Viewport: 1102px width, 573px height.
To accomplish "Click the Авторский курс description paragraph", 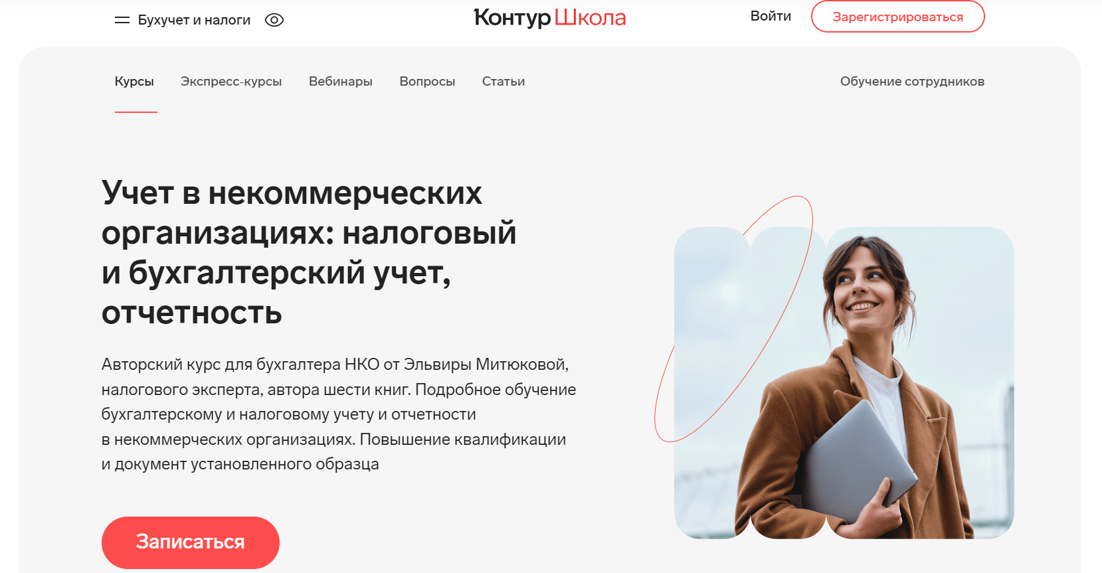I will click(x=339, y=414).
